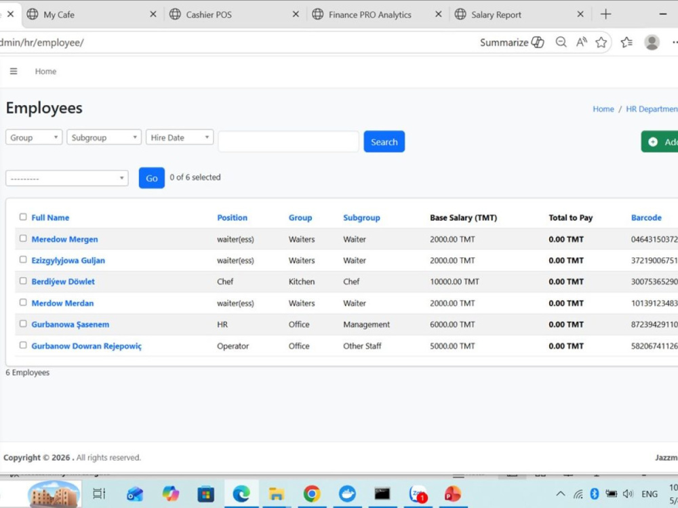678x508 pixels.
Task: Open Chrome from the taskbar
Action: click(312, 494)
